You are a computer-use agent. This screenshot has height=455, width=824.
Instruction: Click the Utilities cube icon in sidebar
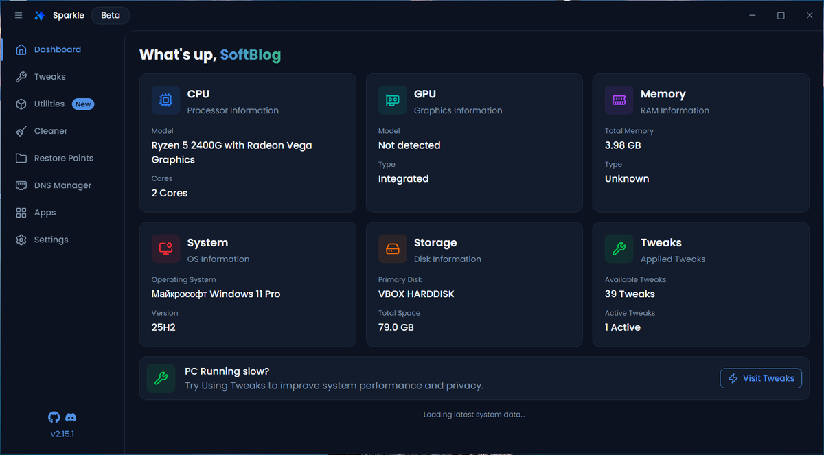pos(21,104)
